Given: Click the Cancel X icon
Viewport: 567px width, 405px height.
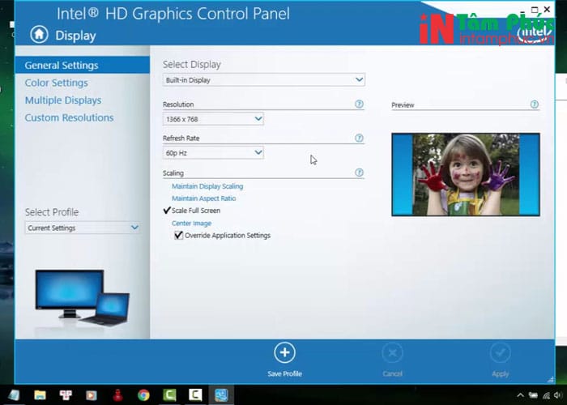Looking at the screenshot, I should coord(392,352).
